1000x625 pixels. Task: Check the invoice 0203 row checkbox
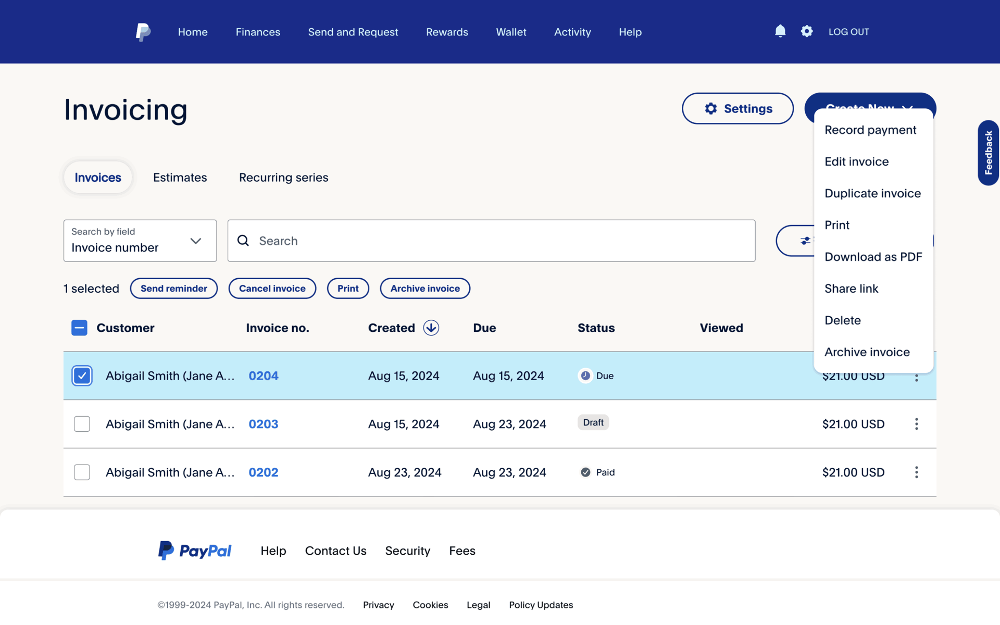tap(82, 424)
